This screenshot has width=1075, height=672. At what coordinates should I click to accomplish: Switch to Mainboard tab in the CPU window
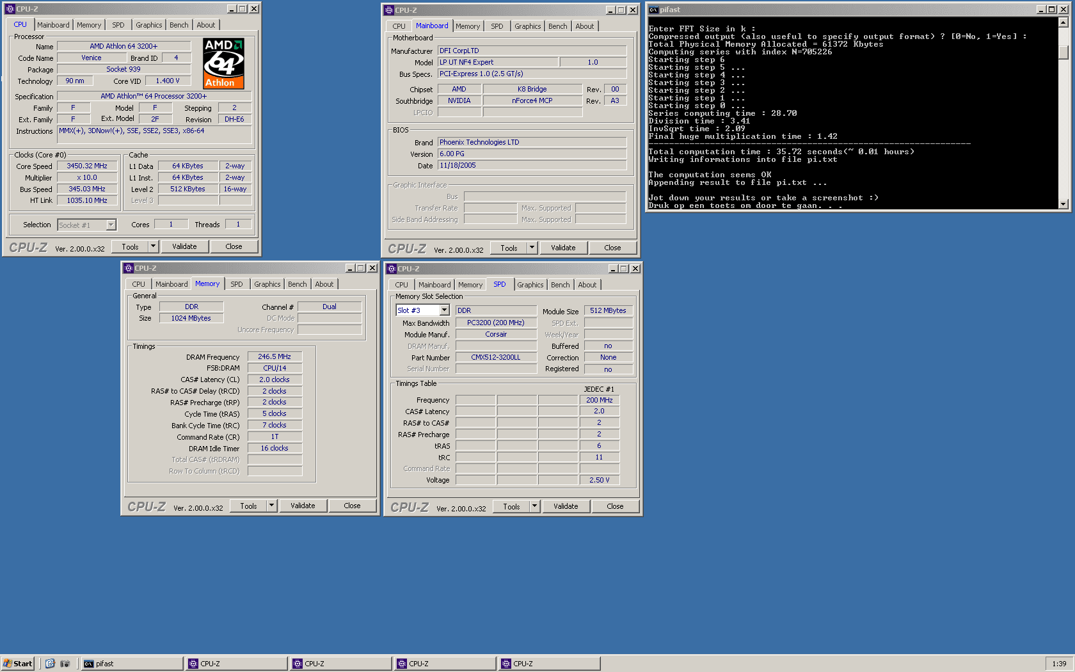coord(53,25)
